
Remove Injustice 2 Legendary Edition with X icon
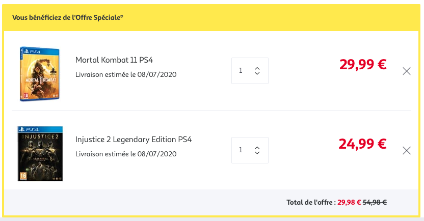click(407, 151)
